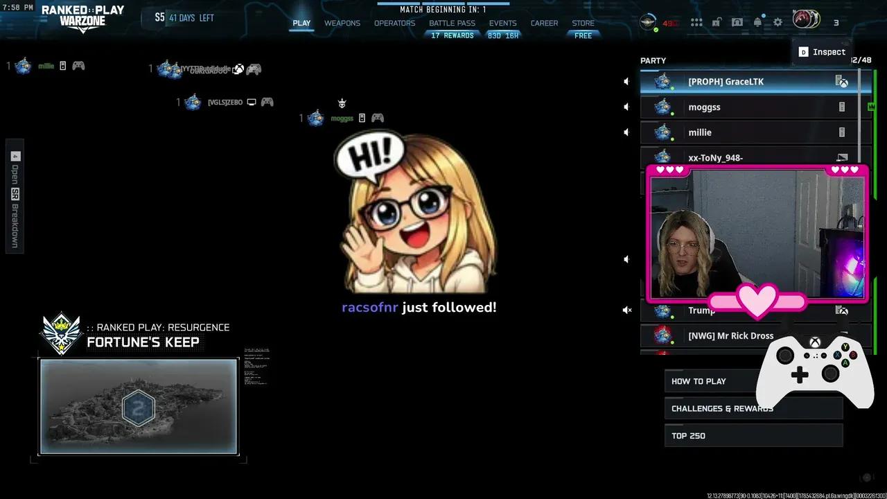Select [NWG] Mr Rick Dross party row
The image size is (887, 499).
point(755,335)
